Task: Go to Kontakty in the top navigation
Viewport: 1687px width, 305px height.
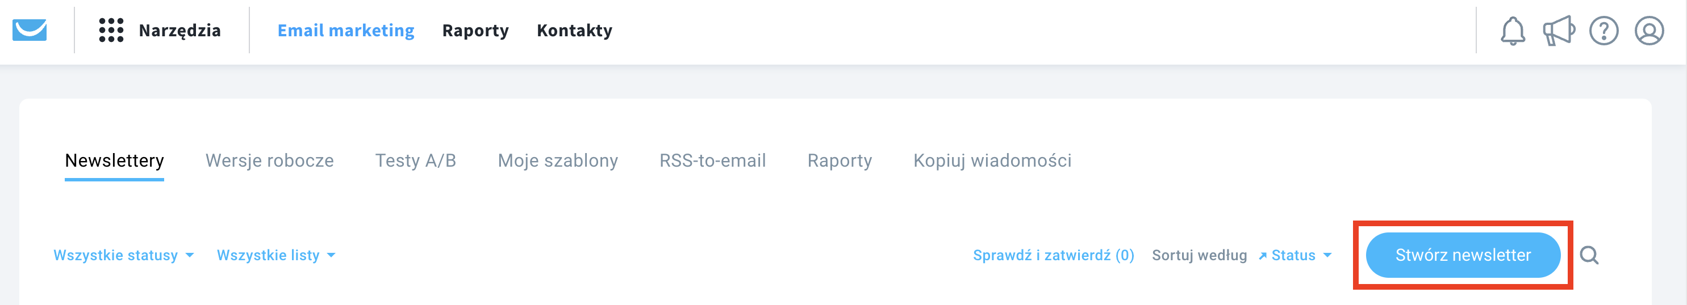Action: [574, 31]
